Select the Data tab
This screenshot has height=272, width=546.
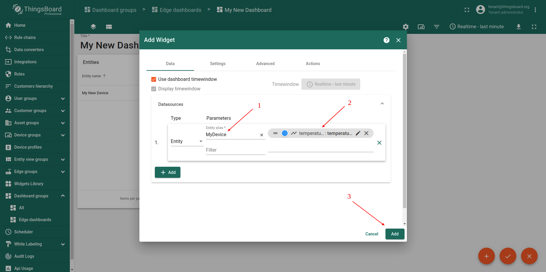170,64
